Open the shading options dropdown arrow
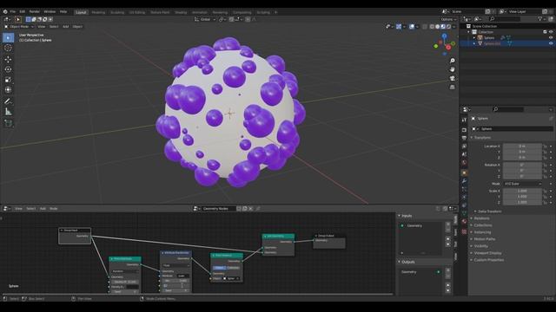Viewport: 556px width, 312px height. 453,27
